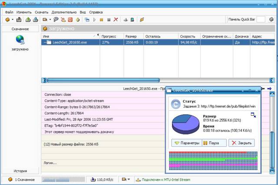Screen dimensions: 278x185
Task: Sort by the Размер column header
Action: pos(133,36)
